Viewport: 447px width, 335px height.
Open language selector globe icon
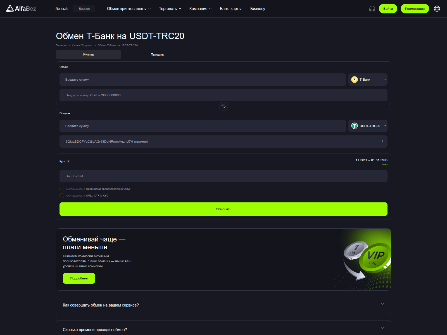[437, 9]
